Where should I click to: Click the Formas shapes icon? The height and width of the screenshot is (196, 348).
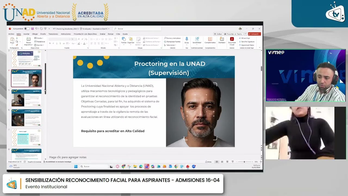[124, 39]
